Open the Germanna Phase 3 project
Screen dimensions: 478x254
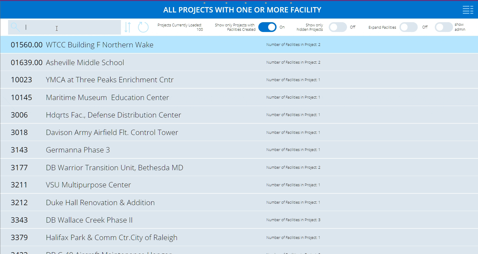pos(78,150)
